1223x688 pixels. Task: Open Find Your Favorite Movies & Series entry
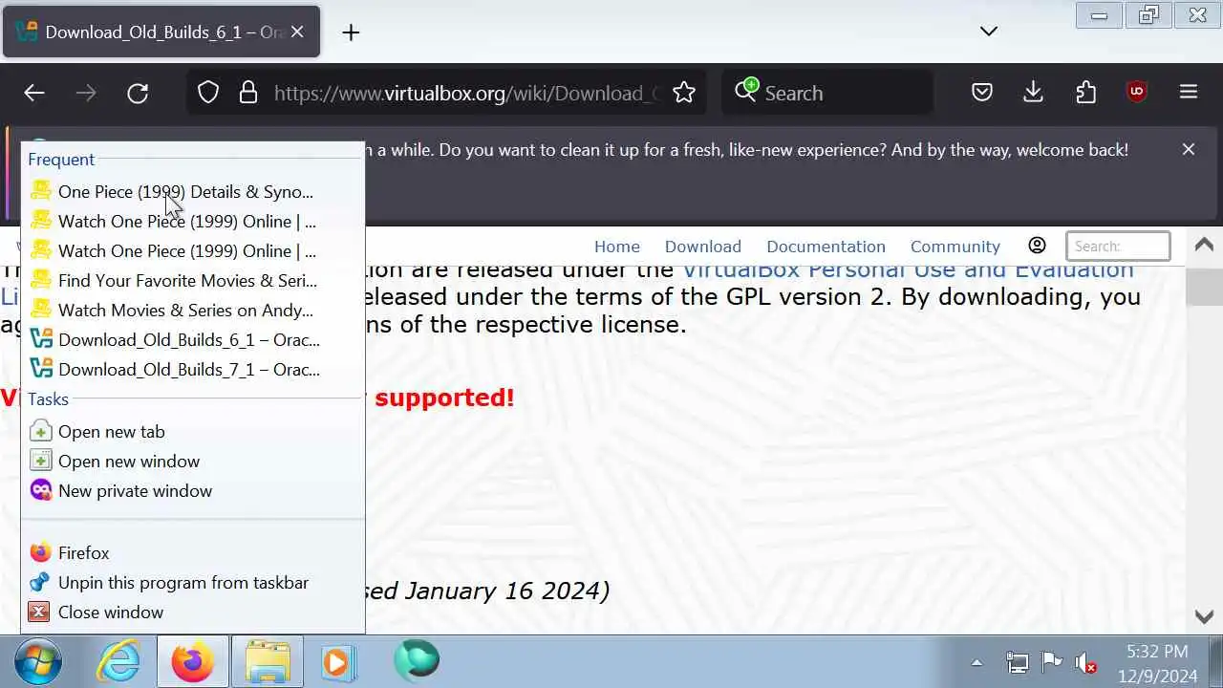pyautogui.click(x=192, y=281)
